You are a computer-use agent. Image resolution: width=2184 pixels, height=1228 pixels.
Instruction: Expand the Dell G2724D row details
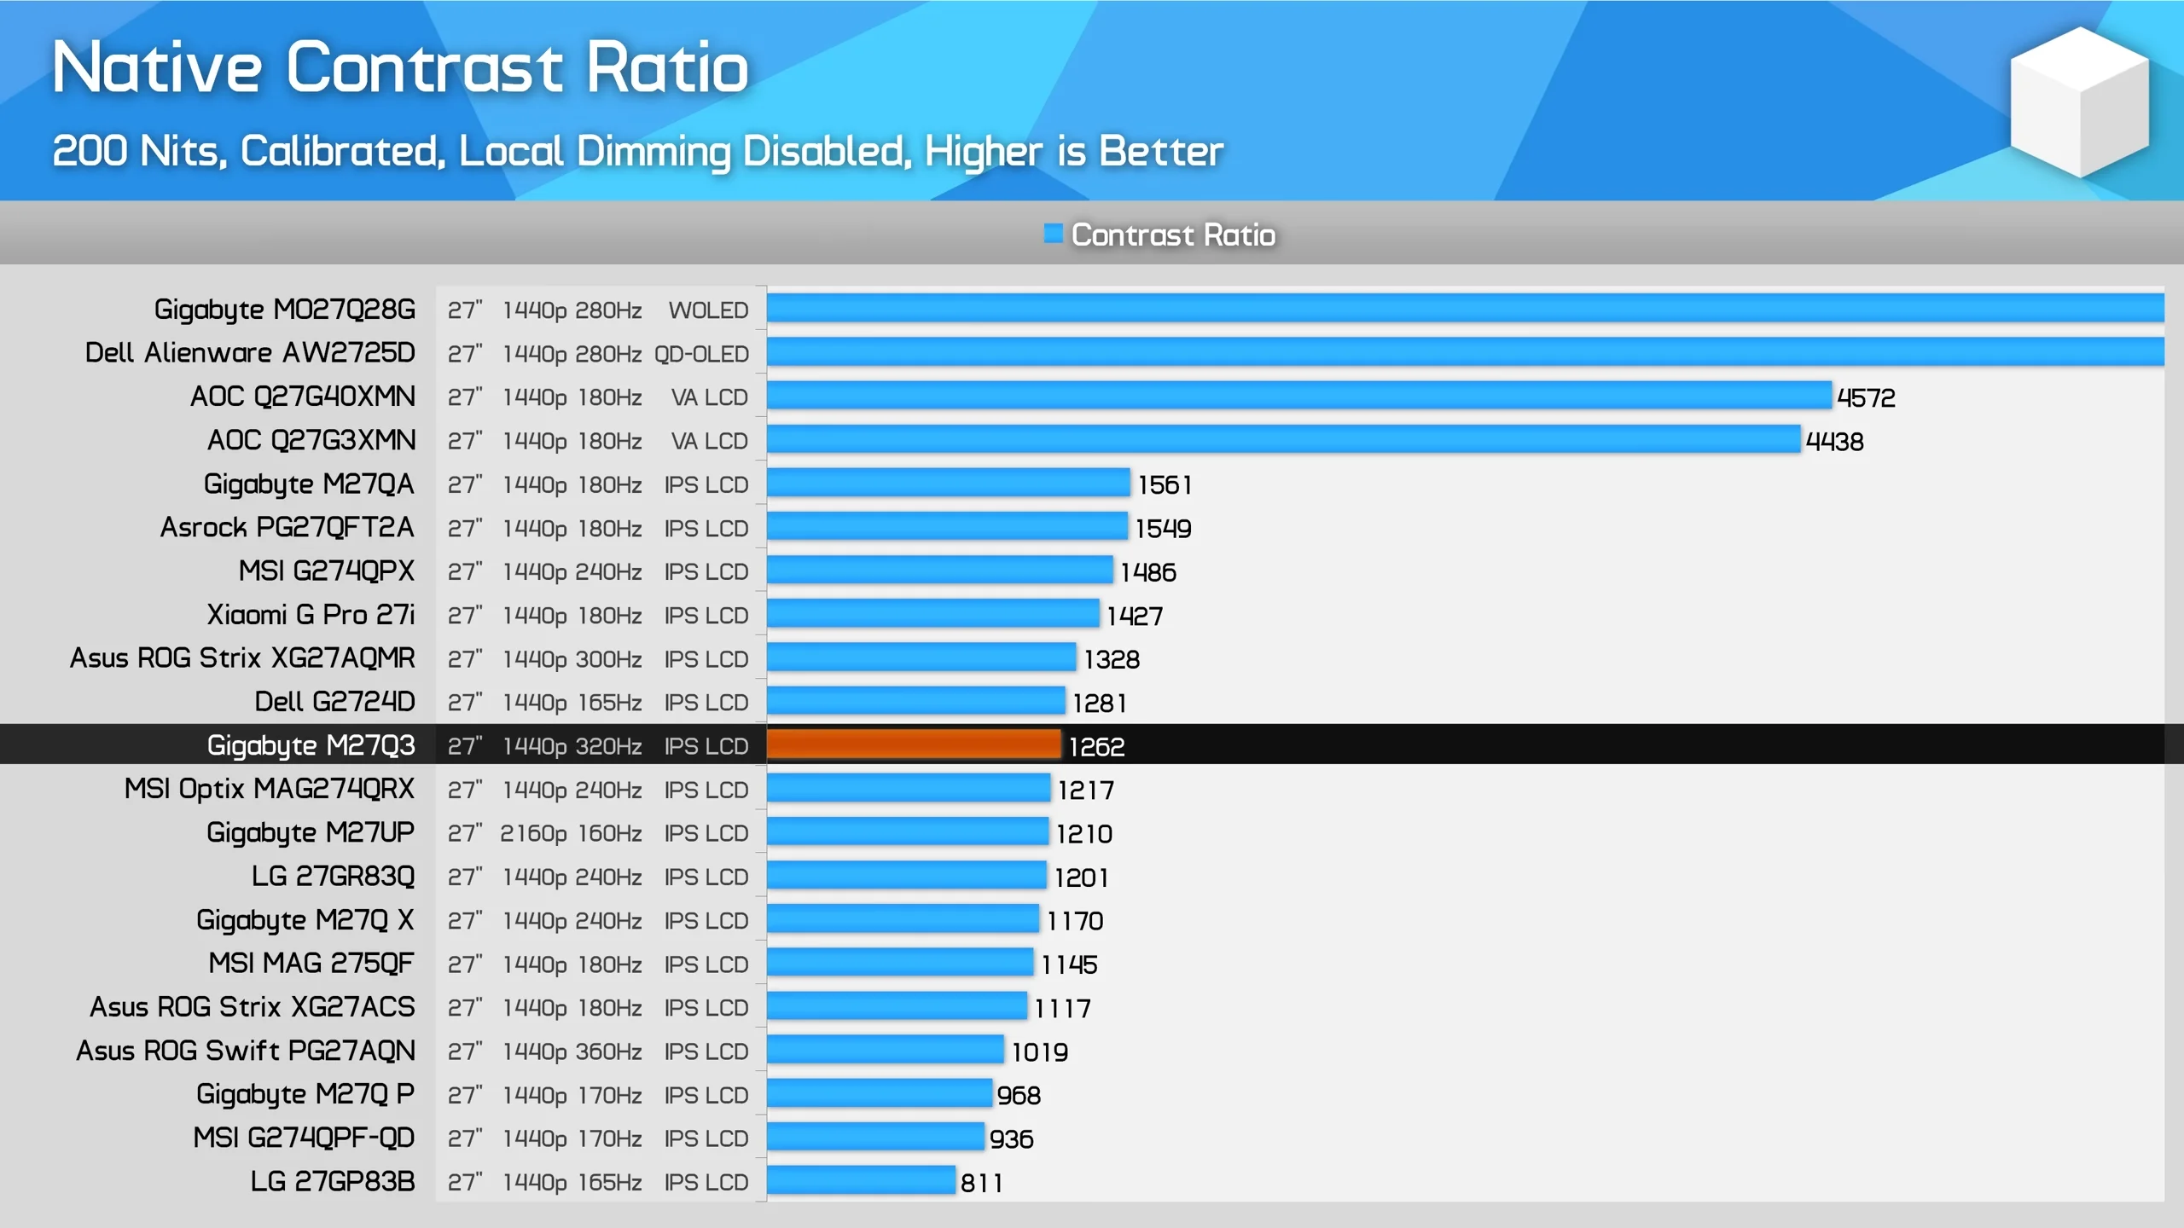pyautogui.click(x=334, y=703)
